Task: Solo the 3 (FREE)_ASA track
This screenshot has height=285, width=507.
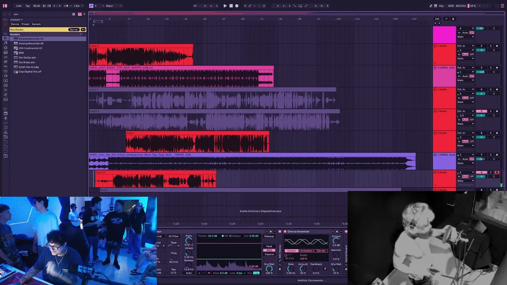Action: pyautogui.click(x=491, y=68)
